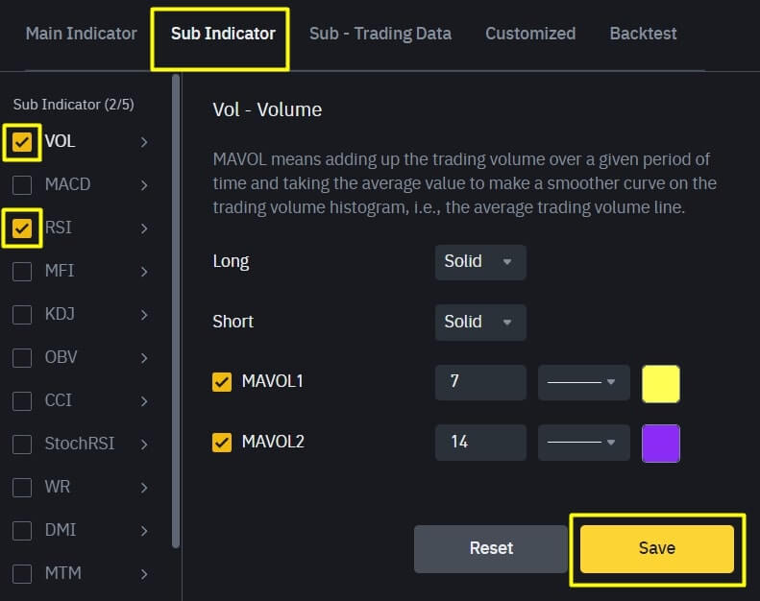Open the Long style Solid dropdown
The image size is (760, 601).
(480, 262)
